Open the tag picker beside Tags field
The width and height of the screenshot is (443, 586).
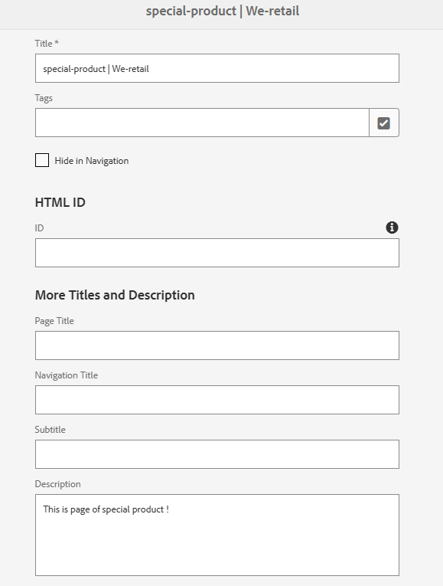click(x=384, y=123)
